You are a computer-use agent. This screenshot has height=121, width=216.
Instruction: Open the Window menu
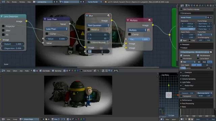point(22,2)
